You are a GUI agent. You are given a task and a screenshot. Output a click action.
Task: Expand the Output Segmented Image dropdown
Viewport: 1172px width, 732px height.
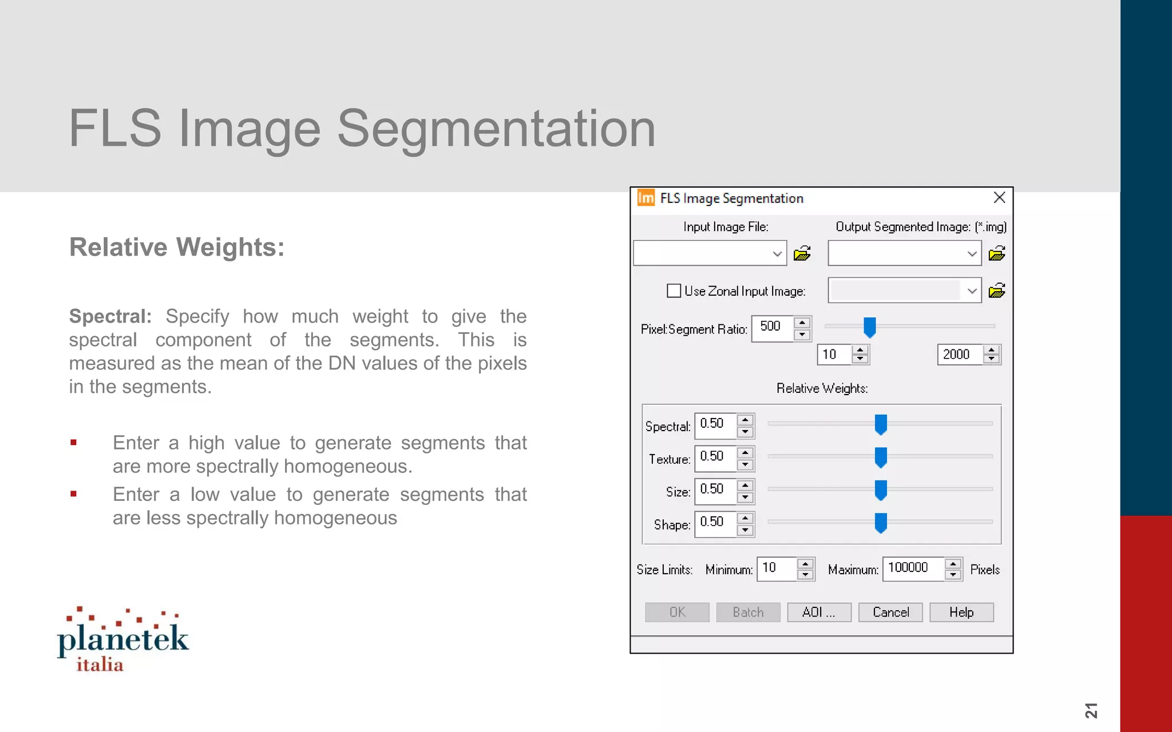click(972, 254)
